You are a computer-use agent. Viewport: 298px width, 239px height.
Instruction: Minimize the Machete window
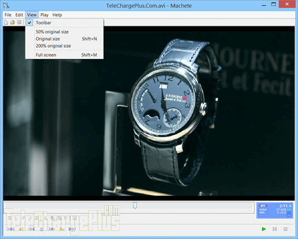(x=264, y=5)
